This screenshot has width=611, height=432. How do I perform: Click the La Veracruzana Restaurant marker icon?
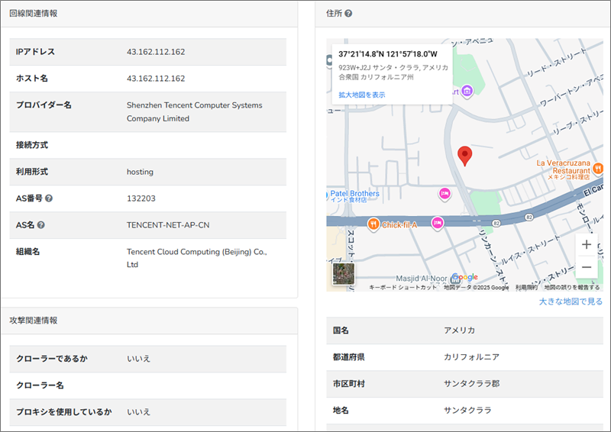click(598, 168)
